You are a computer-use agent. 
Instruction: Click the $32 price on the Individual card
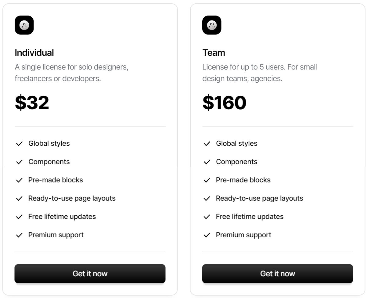tap(32, 103)
